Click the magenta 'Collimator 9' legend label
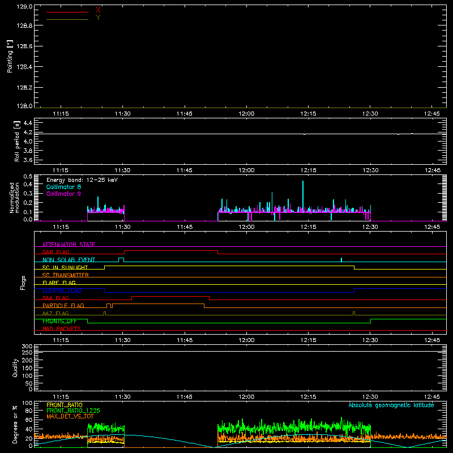 click(x=63, y=194)
